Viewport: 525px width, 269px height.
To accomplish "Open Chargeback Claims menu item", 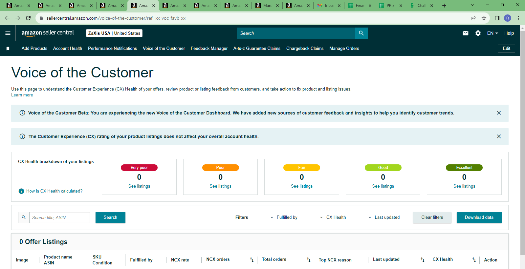I will 305,49.
